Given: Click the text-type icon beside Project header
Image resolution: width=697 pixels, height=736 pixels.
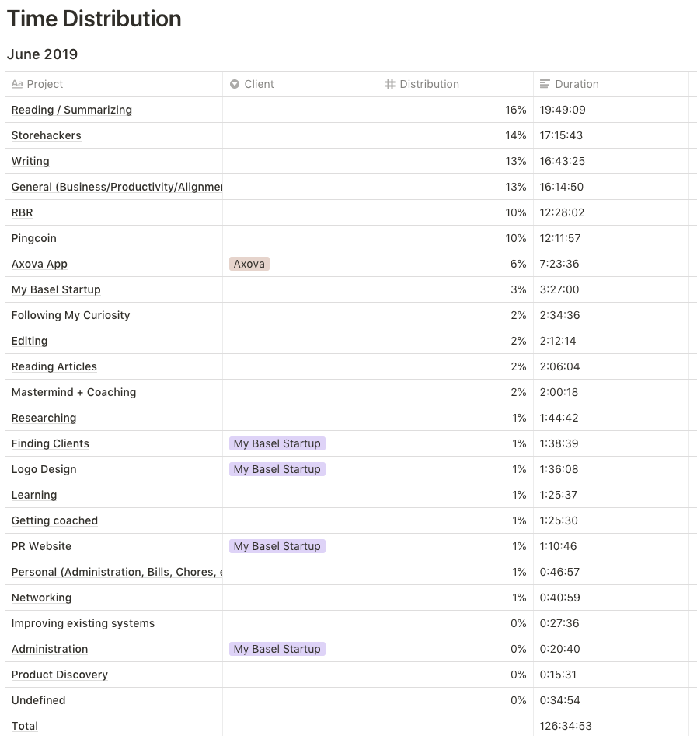Looking at the screenshot, I should [17, 84].
